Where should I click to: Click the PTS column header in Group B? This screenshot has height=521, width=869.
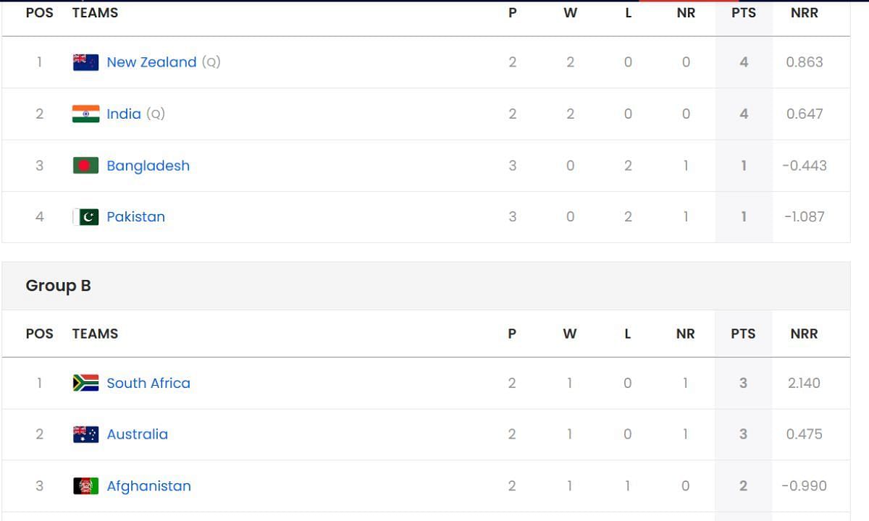tap(743, 334)
